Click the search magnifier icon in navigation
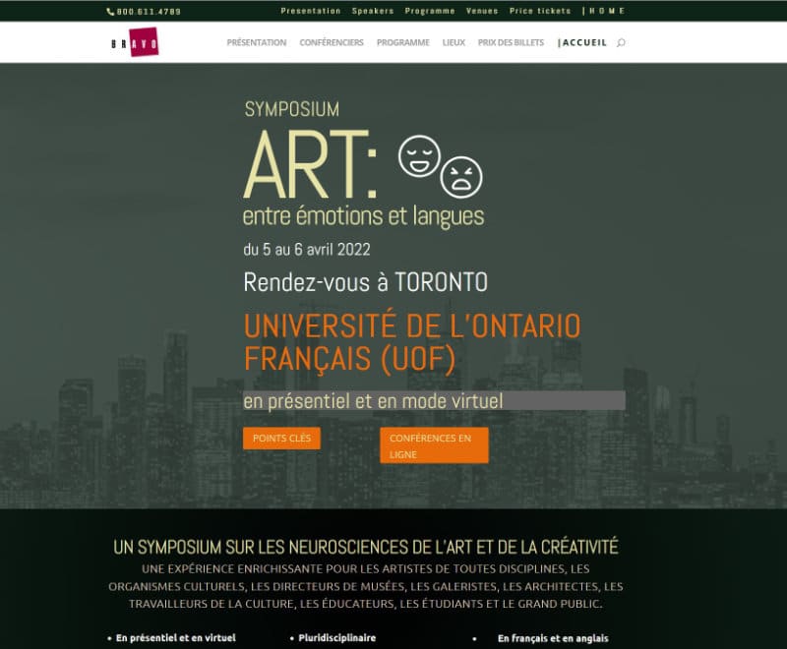The image size is (787, 649). click(621, 43)
